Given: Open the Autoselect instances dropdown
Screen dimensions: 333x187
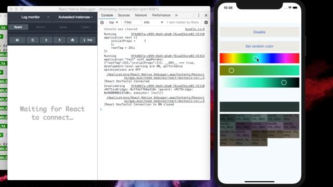Looking at the screenshot, I should pyautogui.click(x=74, y=17).
